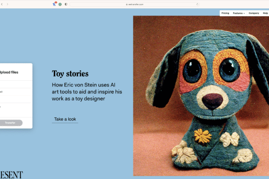Reload the page using the refresh icon
The width and height of the screenshot is (269, 179).
(197, 4)
